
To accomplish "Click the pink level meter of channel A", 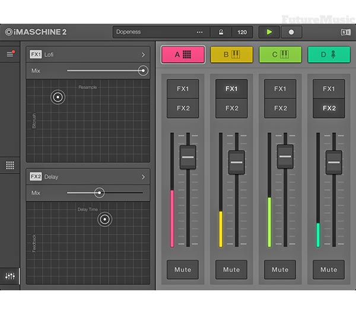I will 172,219.
